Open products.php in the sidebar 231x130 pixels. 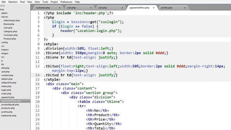pyautogui.click(x=8, y=108)
